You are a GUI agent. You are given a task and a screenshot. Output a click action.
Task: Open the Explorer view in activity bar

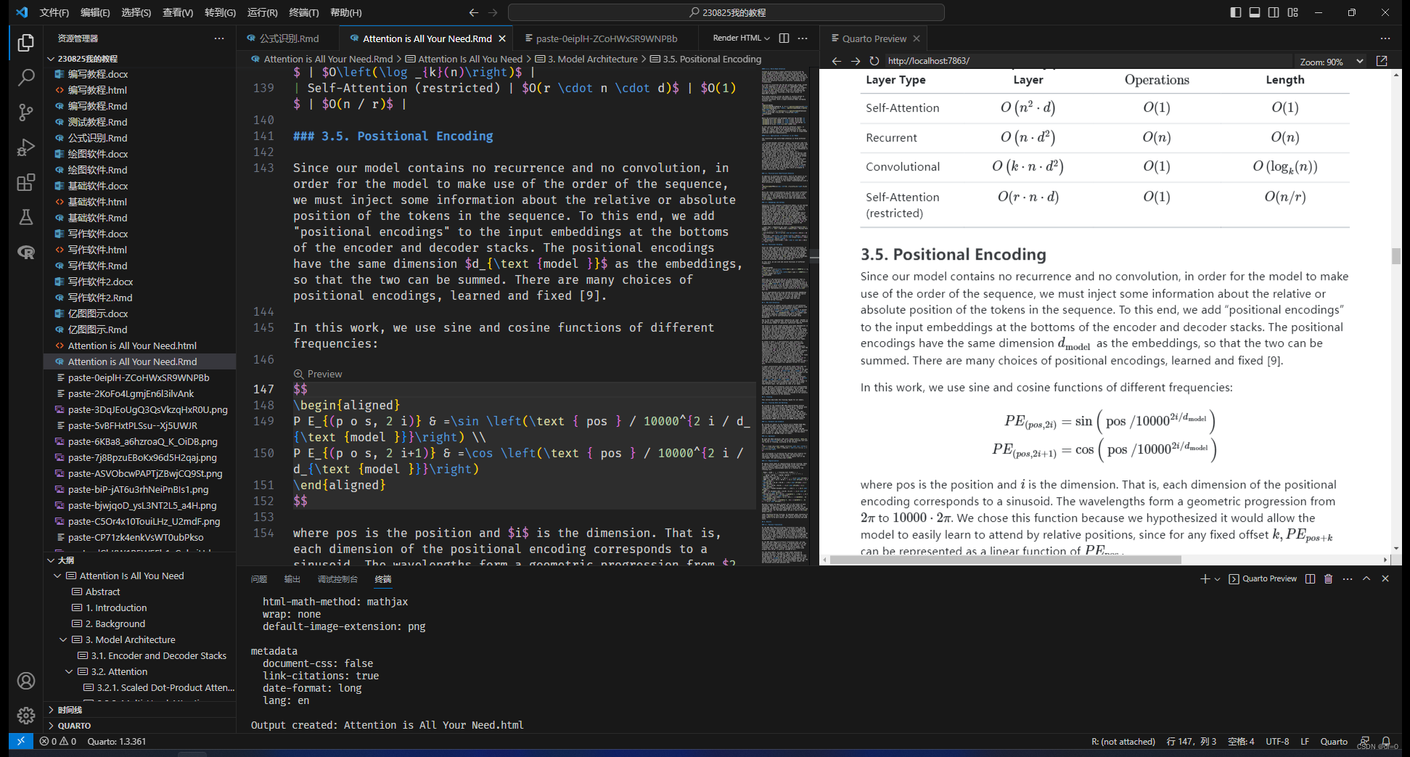[x=26, y=44]
